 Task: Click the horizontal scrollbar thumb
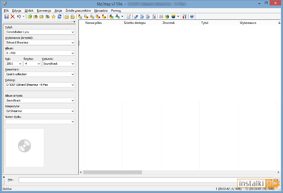click(x=112, y=172)
